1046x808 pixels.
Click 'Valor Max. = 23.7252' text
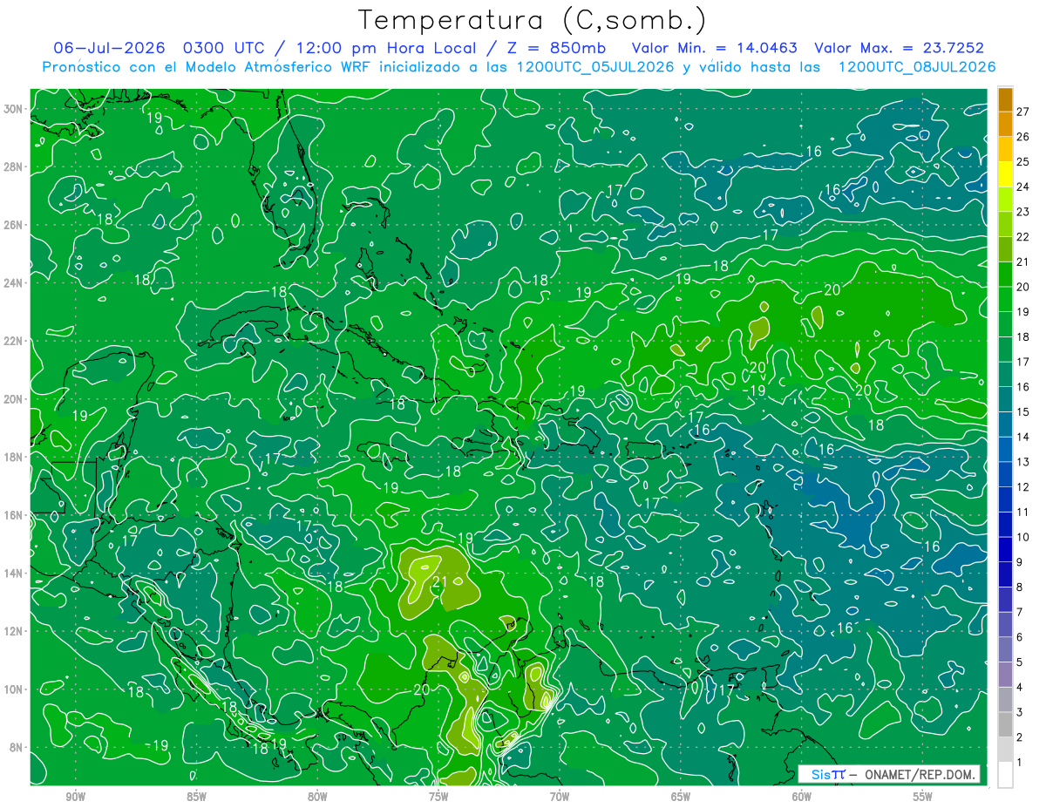coord(899,47)
